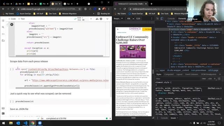Open Windows Start menu

click(x=3, y=123)
